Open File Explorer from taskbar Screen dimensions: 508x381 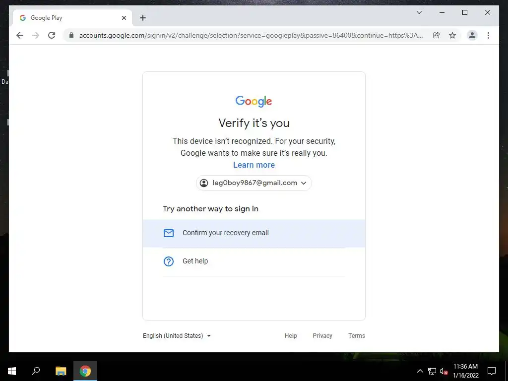[x=61, y=371]
